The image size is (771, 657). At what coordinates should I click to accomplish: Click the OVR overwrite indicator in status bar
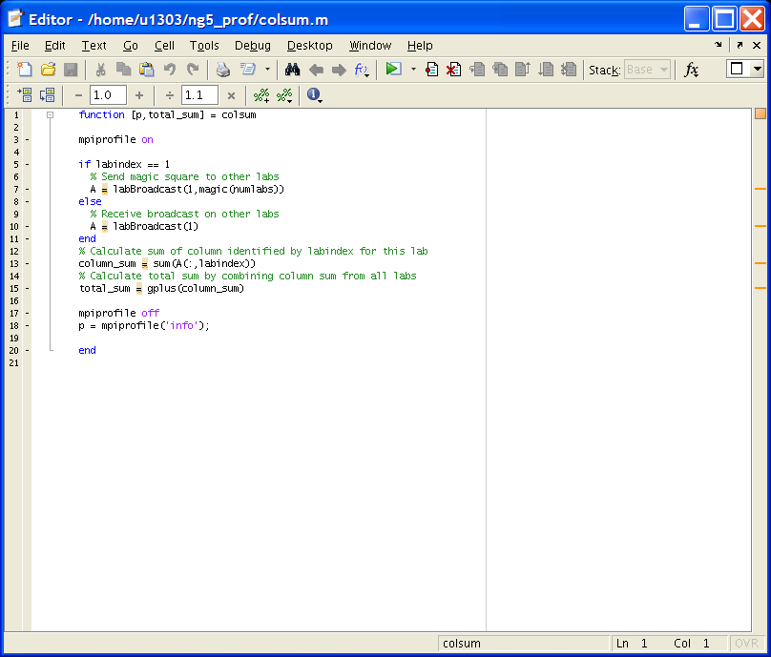click(746, 644)
